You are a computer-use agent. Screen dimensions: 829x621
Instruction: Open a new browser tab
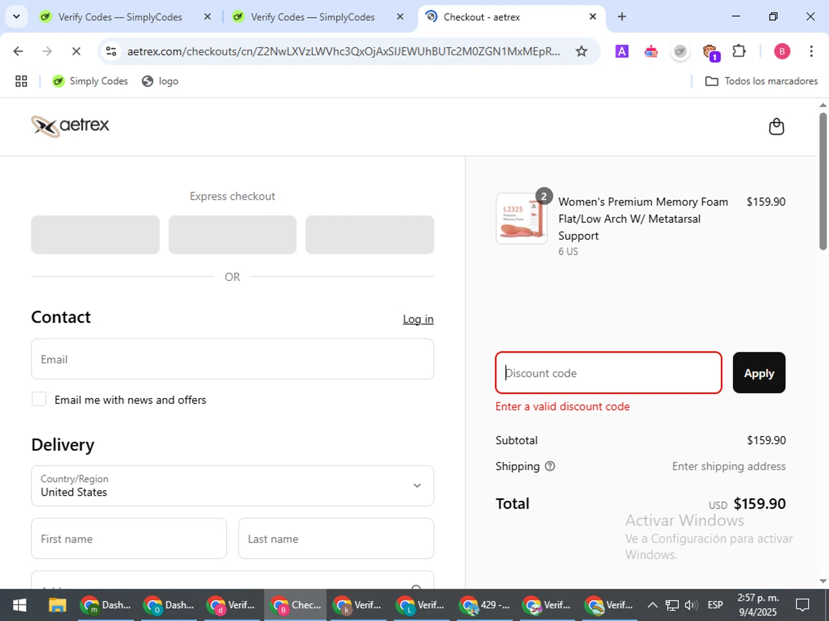(622, 17)
